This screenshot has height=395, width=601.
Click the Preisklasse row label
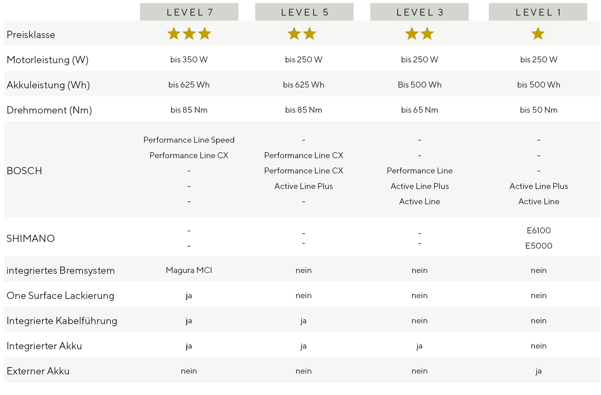click(x=31, y=35)
